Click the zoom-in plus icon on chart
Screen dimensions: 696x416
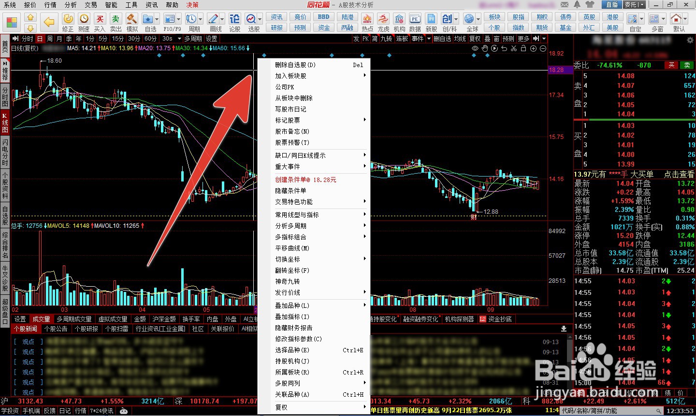pyautogui.click(x=533, y=48)
